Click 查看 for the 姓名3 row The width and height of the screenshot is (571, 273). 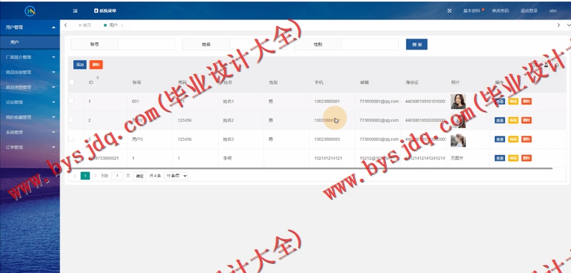[x=499, y=139]
